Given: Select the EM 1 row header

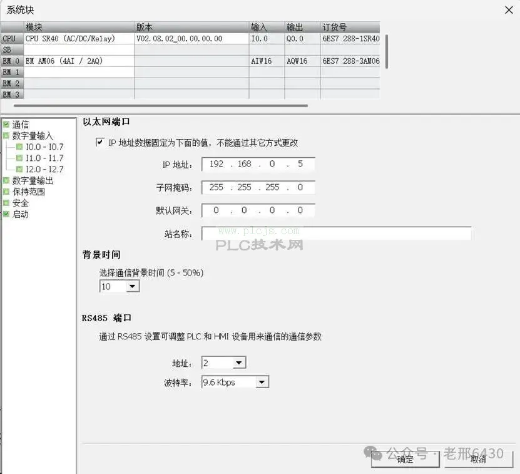Looking at the screenshot, I should pyautogui.click(x=12, y=73).
